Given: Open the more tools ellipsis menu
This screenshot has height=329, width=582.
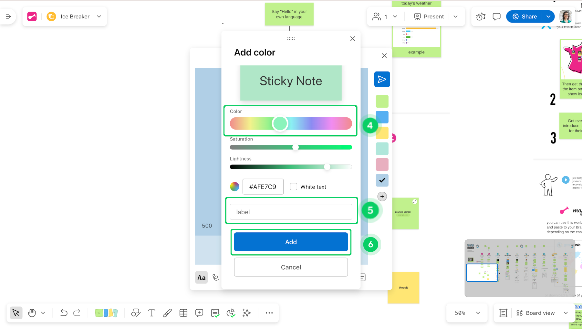Looking at the screenshot, I should pos(269,313).
